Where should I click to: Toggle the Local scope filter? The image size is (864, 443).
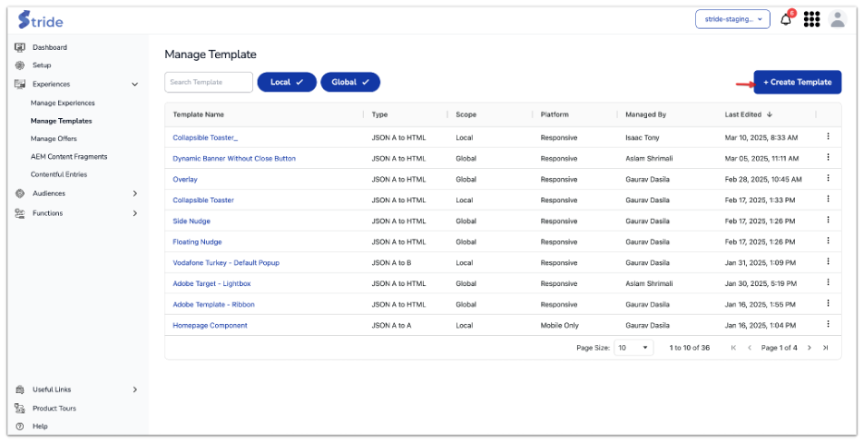click(x=286, y=82)
